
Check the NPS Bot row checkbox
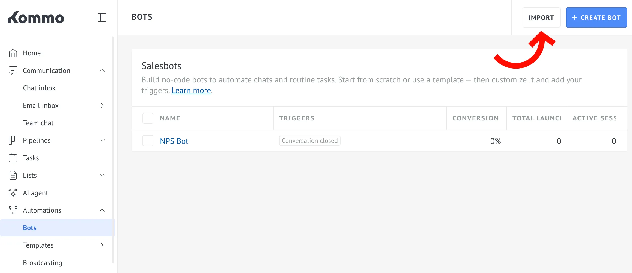pyautogui.click(x=148, y=141)
